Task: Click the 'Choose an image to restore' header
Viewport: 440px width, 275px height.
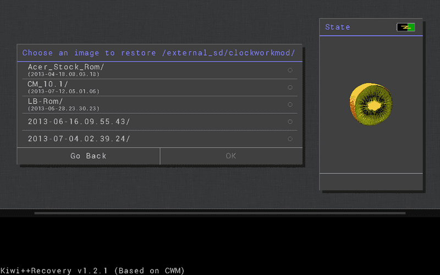Action: pyautogui.click(x=159, y=53)
